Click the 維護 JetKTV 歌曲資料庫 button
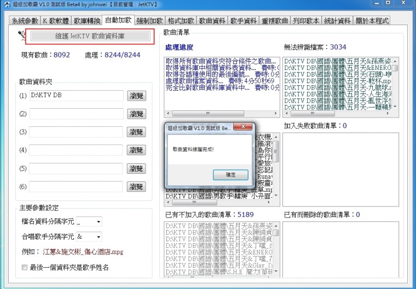Screen dimensions: 416x289 (x=89, y=36)
